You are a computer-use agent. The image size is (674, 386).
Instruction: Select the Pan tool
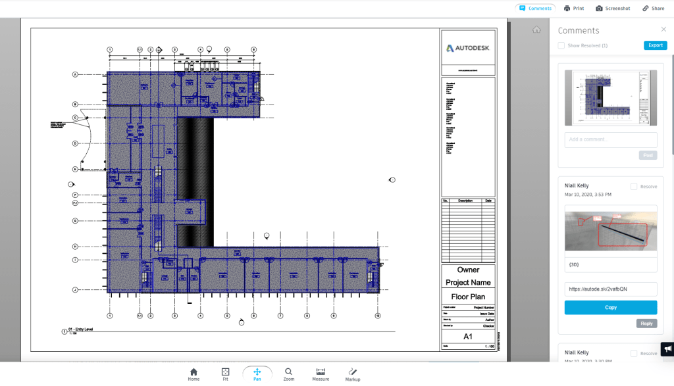point(257,372)
